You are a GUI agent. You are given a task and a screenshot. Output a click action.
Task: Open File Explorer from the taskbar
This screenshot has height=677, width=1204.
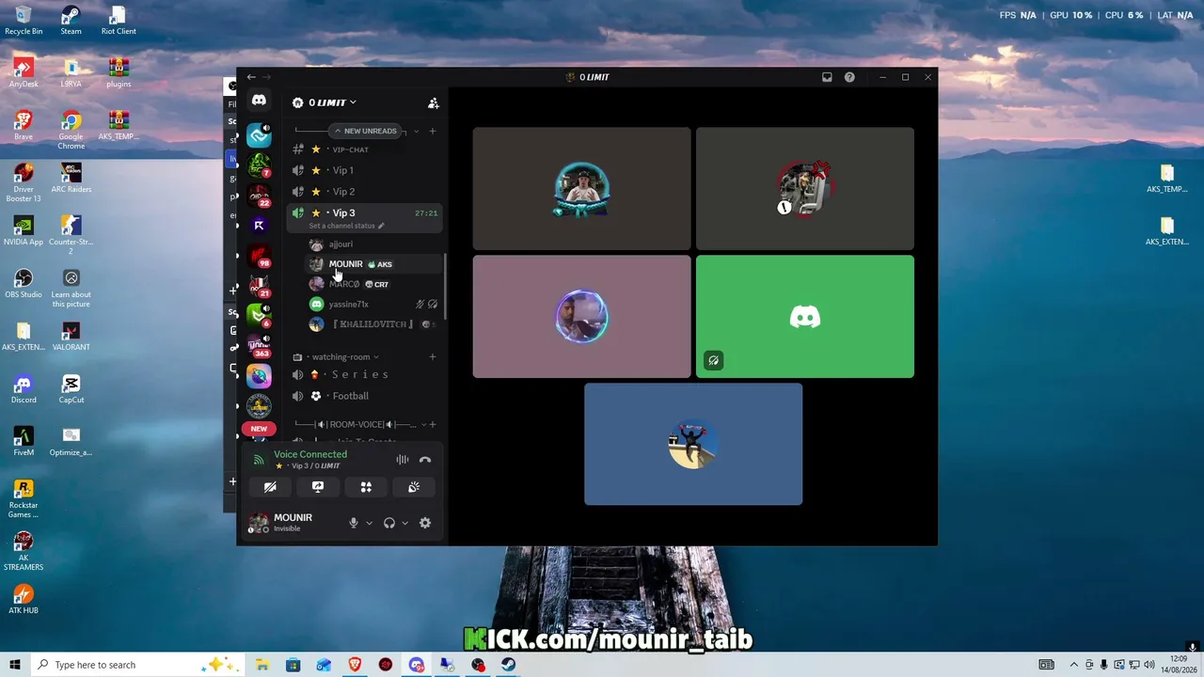262,665
